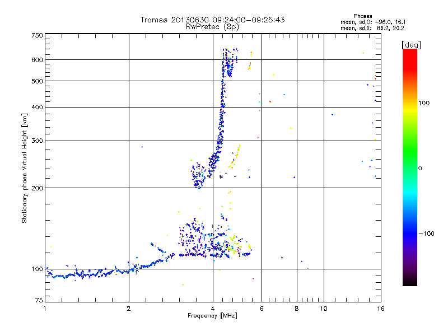Click the colorbar tick label '0'
Image resolution: width=448 pixels, height=336 pixels.
(x=420, y=169)
